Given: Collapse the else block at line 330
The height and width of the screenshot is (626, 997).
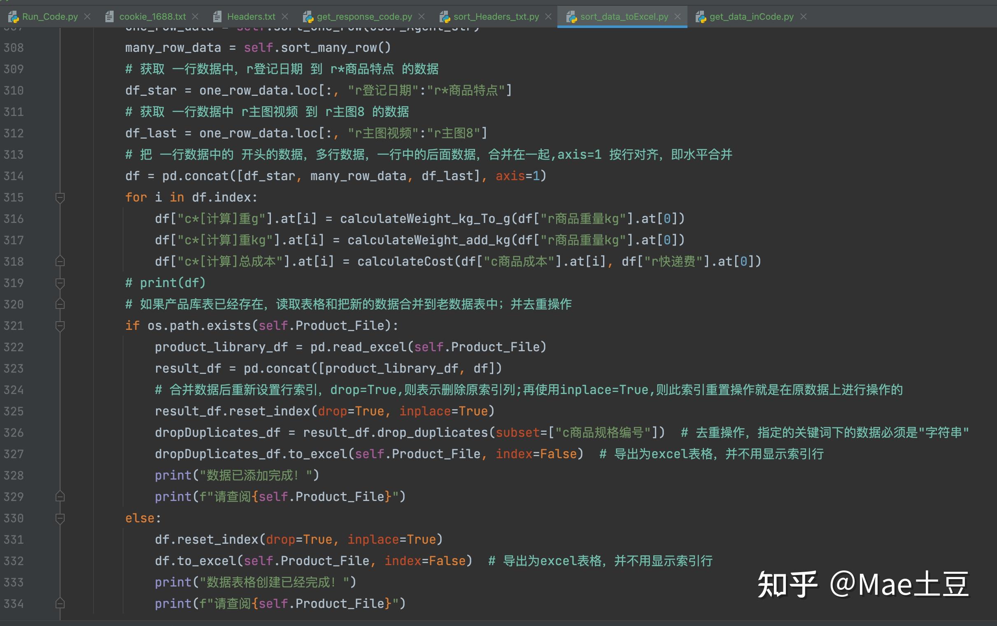Looking at the screenshot, I should tap(60, 518).
